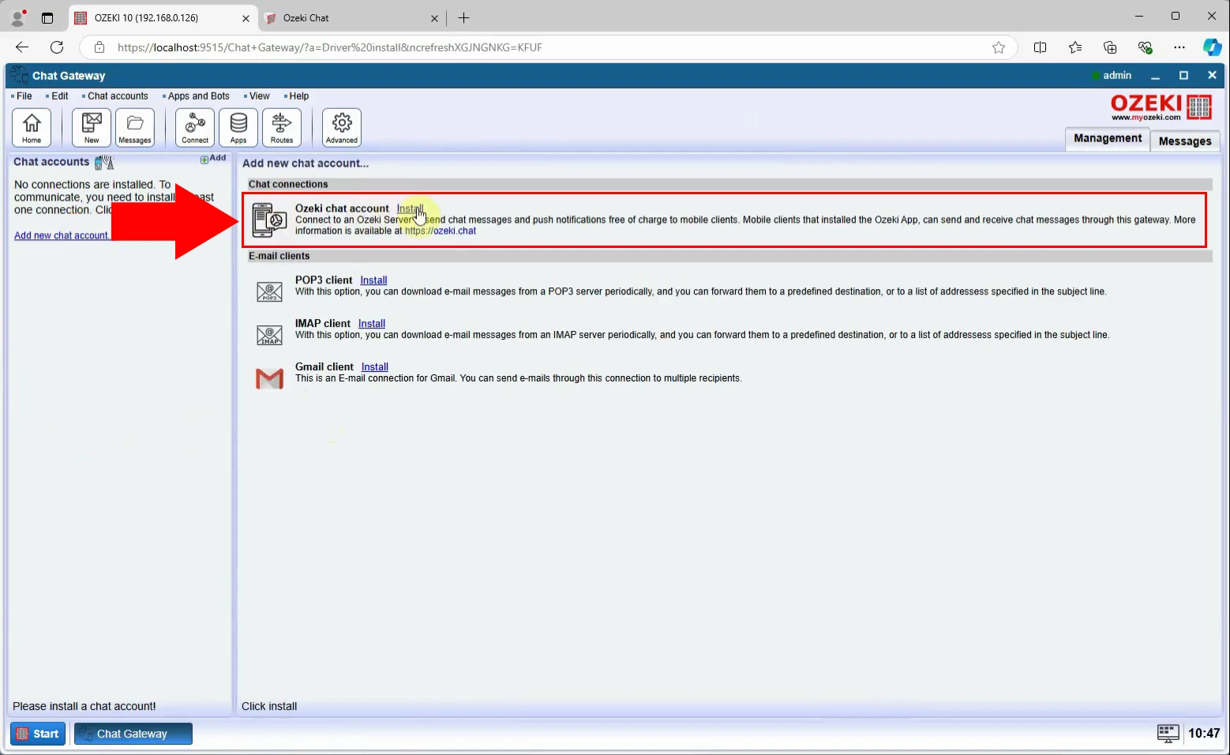The width and height of the screenshot is (1230, 755).
Task: Open browser tab actions menu icon
Action: (x=47, y=17)
